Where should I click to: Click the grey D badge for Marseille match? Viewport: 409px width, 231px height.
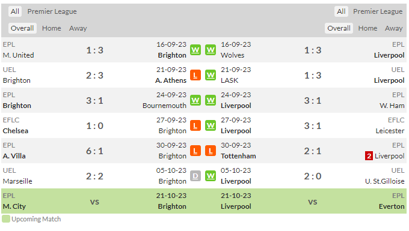pos(195,176)
